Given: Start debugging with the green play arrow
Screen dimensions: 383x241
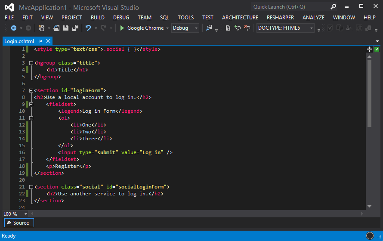Looking at the screenshot, I should [x=122, y=28].
